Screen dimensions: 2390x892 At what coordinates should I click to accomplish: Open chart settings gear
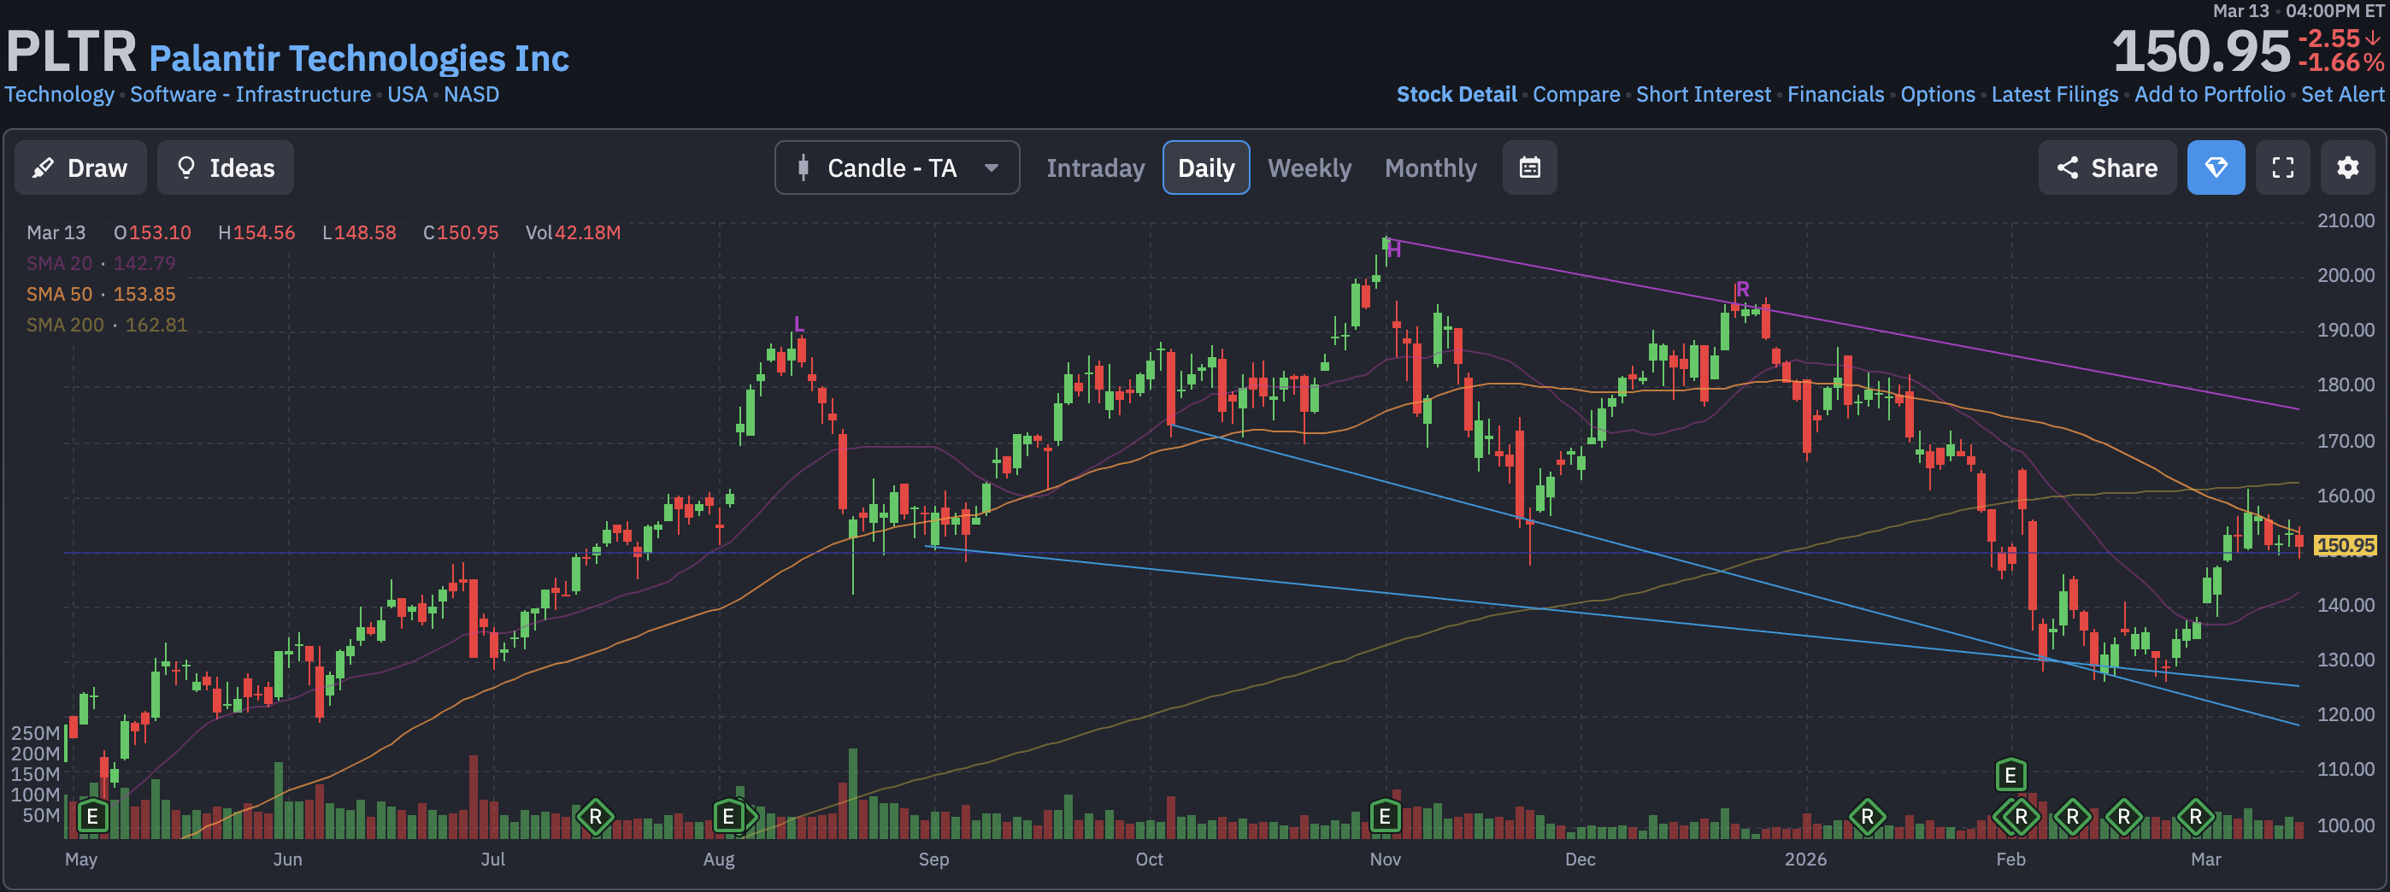[2347, 167]
